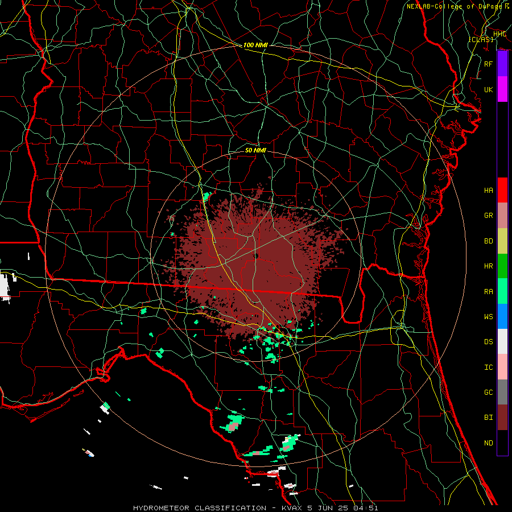The height and width of the screenshot is (512, 512).
Task: Click the ND legend label
Action: (488, 443)
